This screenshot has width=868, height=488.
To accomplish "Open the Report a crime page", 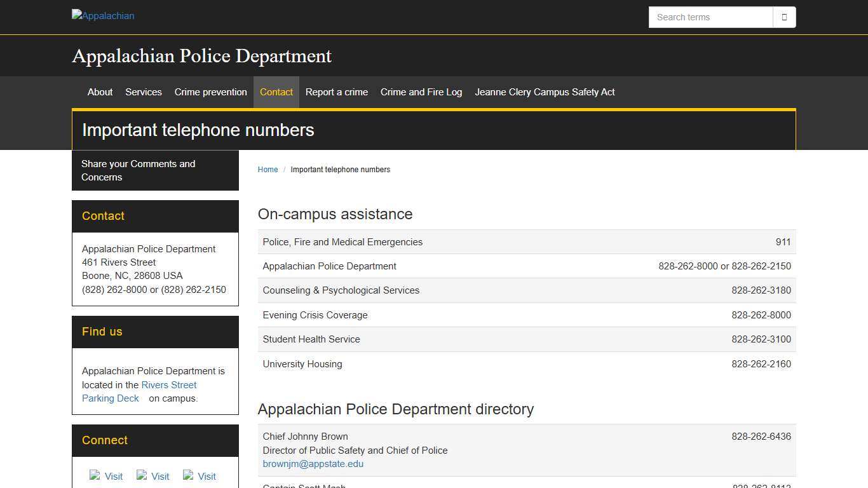I will (336, 92).
